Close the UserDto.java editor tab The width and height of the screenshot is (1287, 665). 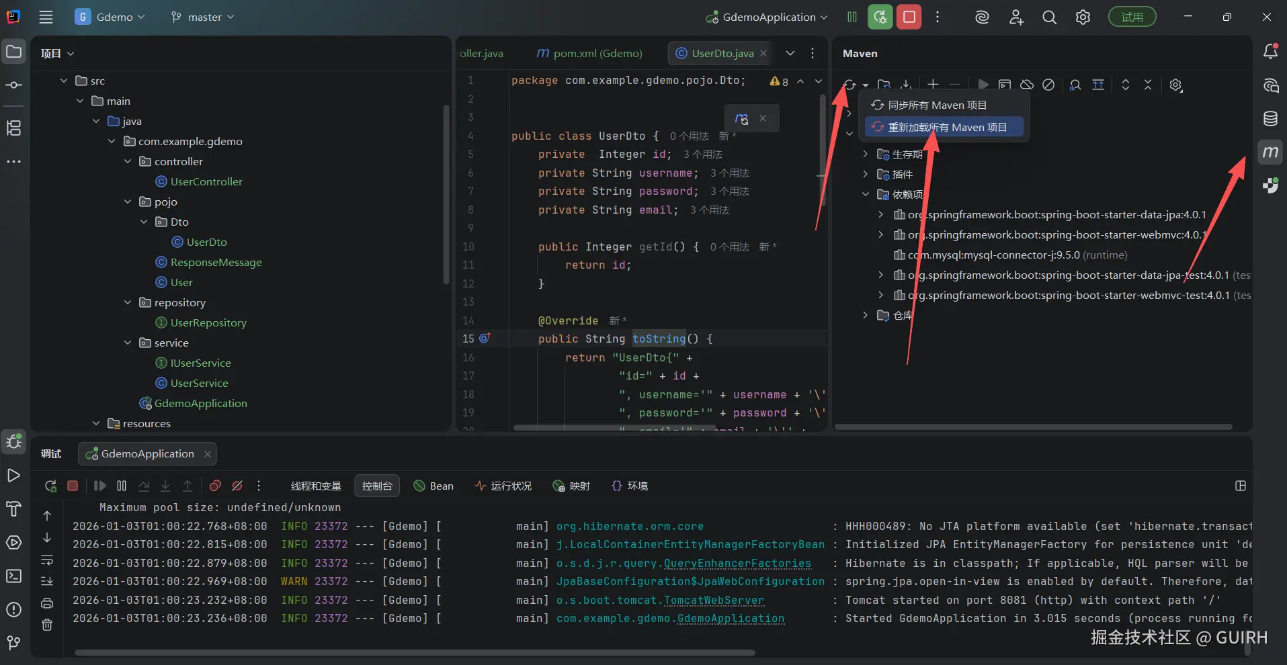pos(763,54)
